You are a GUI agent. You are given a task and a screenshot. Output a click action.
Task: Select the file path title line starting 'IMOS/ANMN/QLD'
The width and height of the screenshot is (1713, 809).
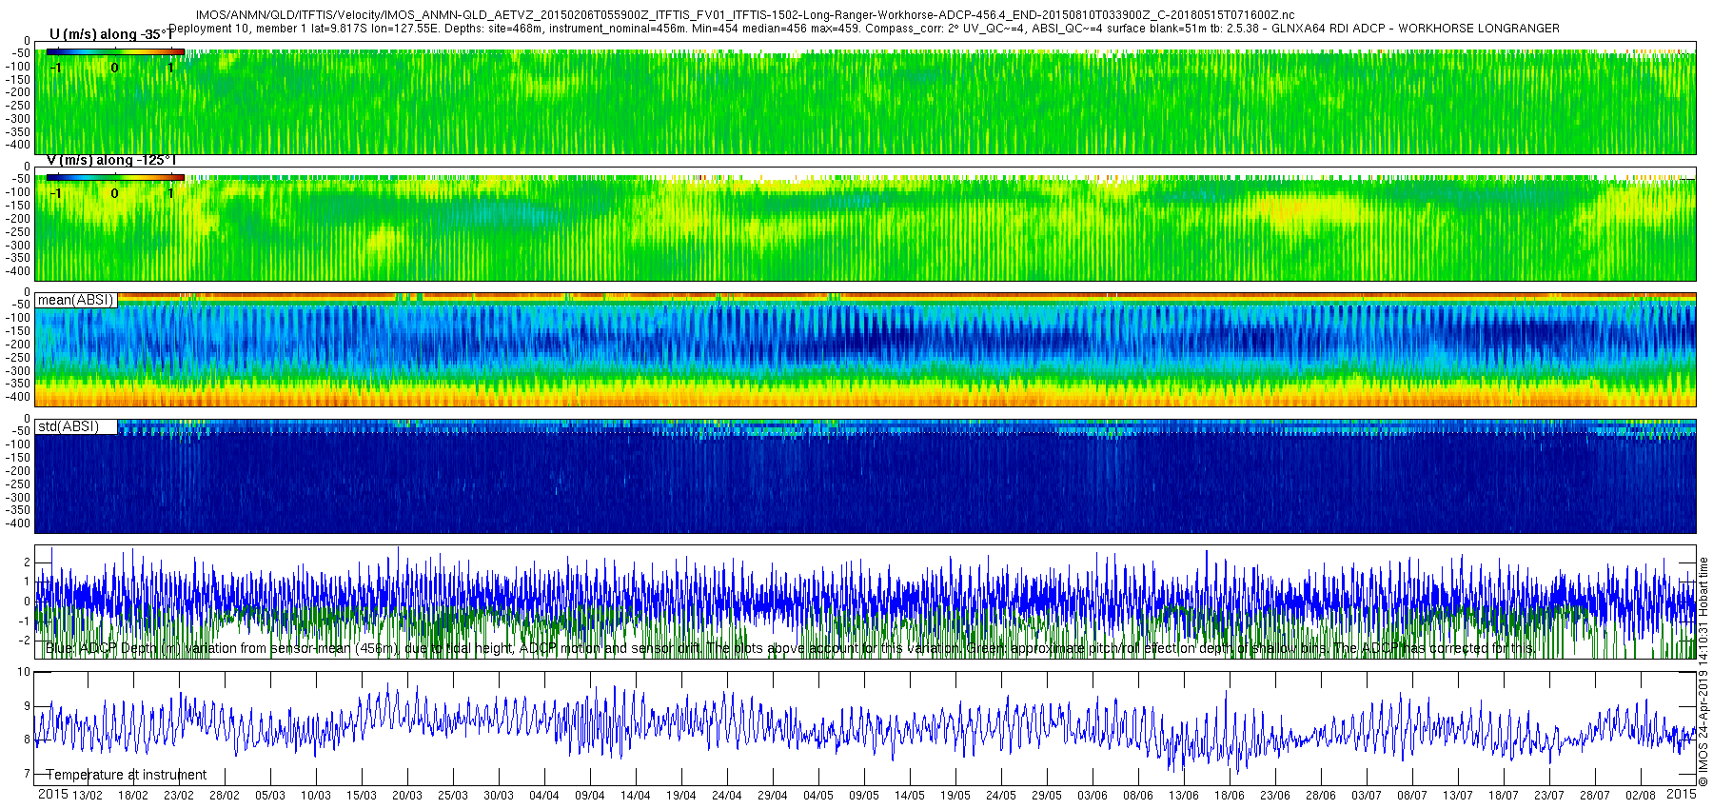coord(744,15)
